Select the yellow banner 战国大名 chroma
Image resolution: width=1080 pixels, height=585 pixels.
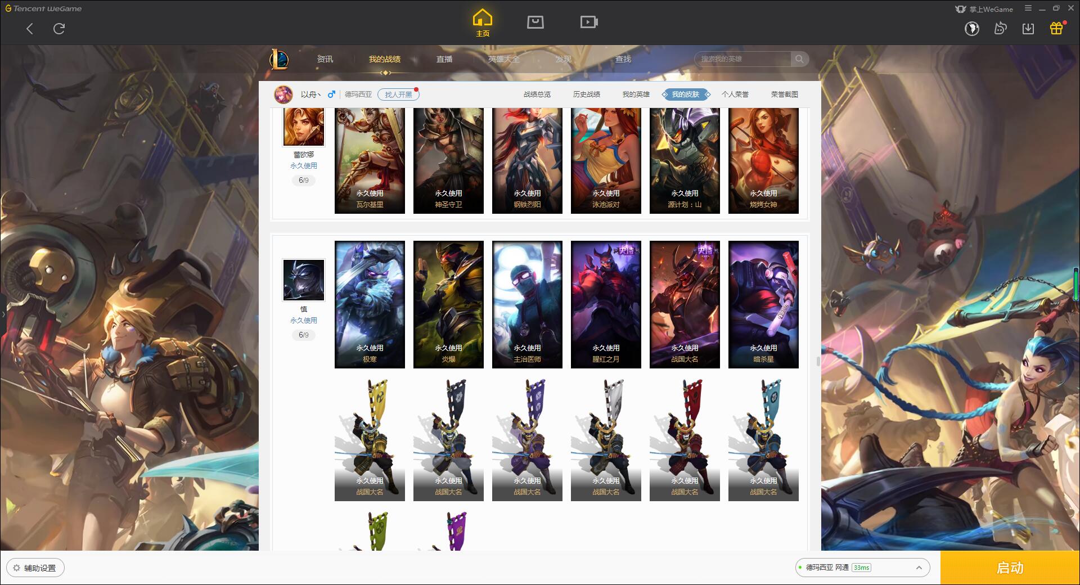tap(370, 439)
